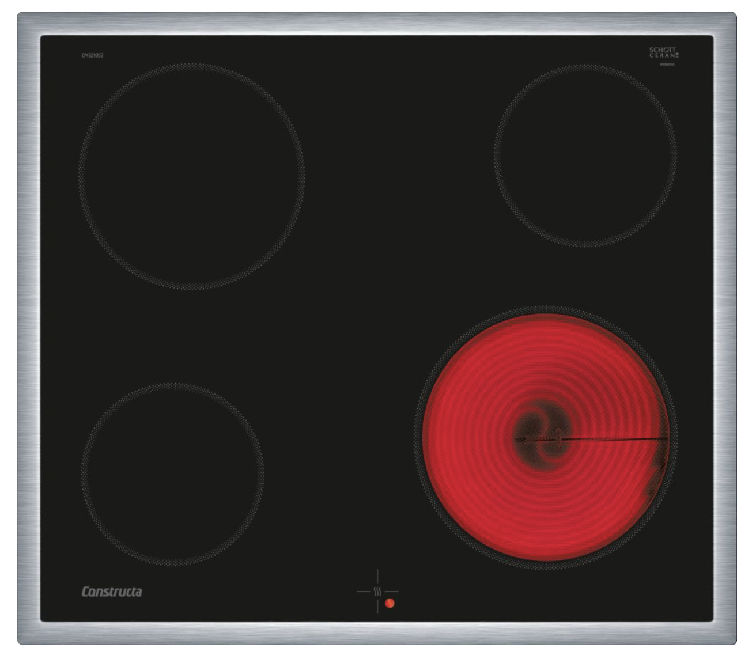Click the black sensor rod in the red burner

click(611, 440)
